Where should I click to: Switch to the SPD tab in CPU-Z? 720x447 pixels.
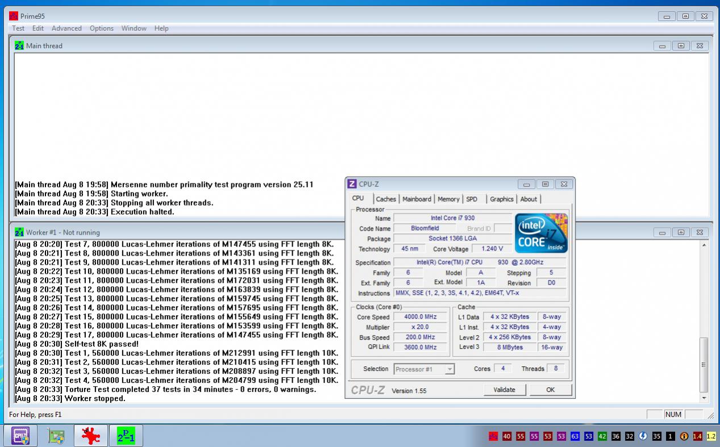472,199
